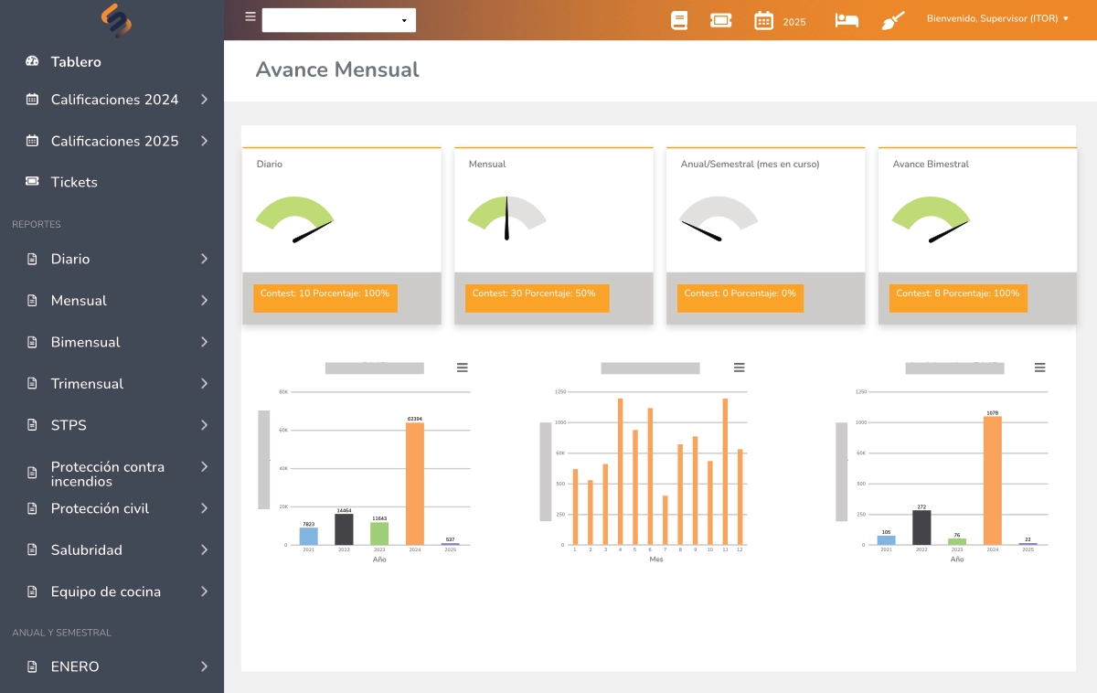
Task: Toggle sidebar with the hamburger menu icon
Action: tap(250, 16)
